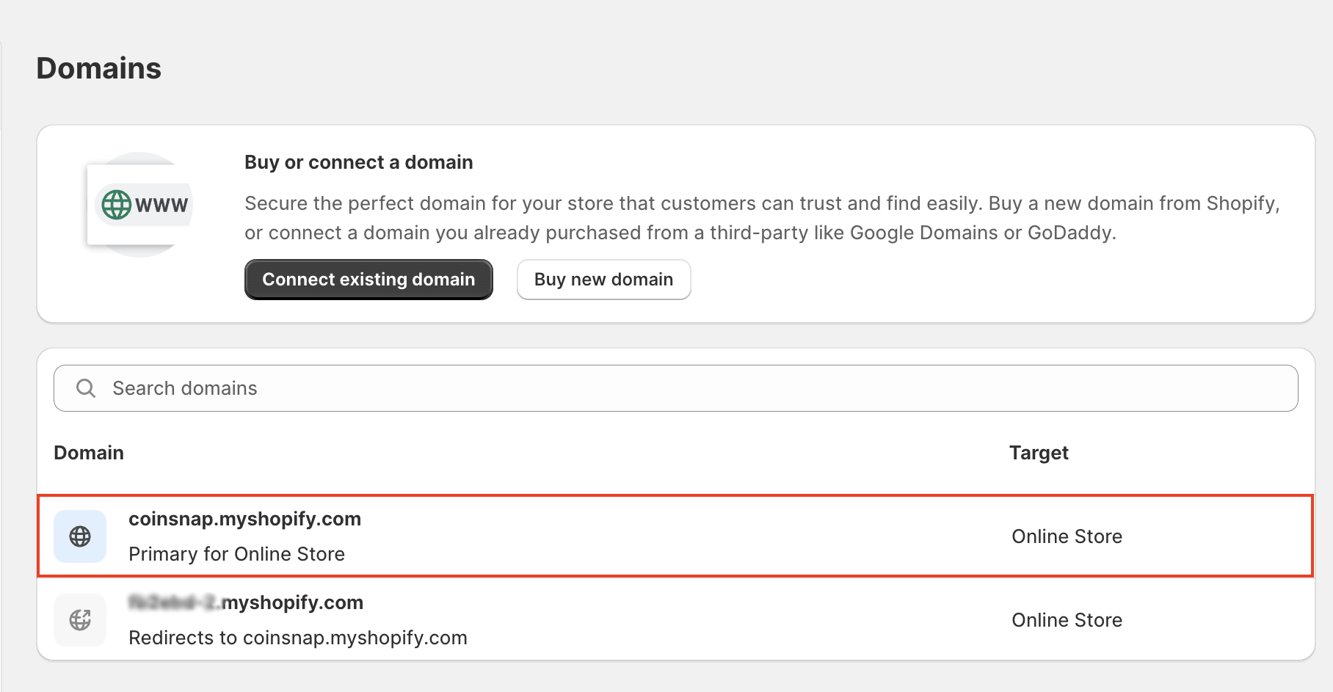Click the magnifying glass search icon

(86, 388)
